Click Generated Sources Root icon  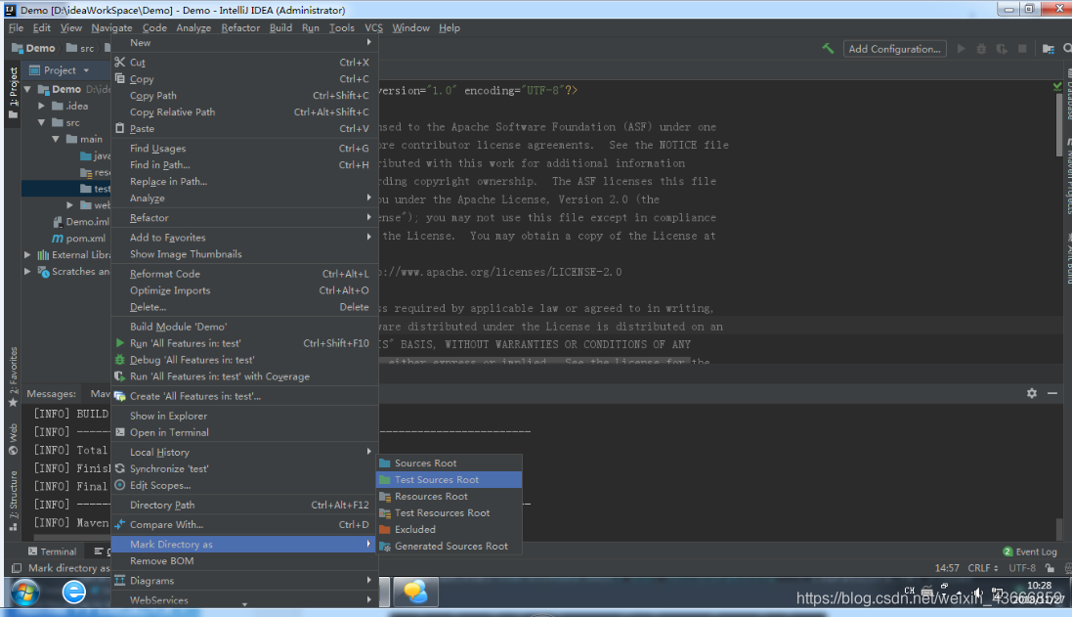click(x=385, y=546)
